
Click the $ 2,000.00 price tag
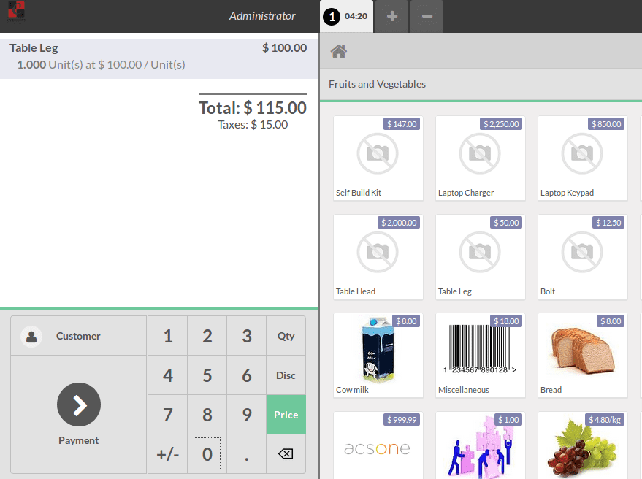click(x=398, y=223)
